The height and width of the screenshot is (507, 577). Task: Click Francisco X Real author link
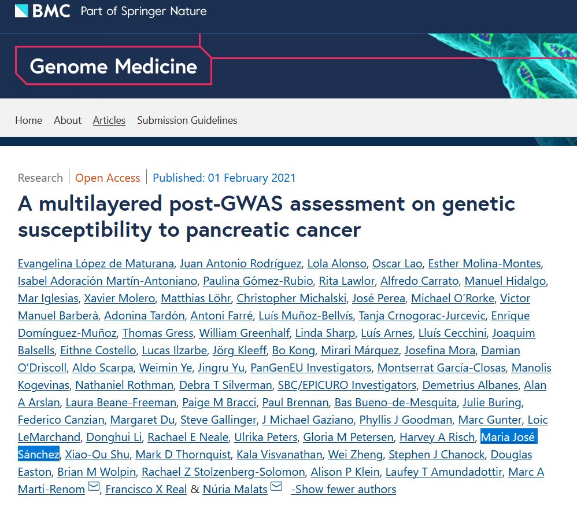tap(146, 489)
